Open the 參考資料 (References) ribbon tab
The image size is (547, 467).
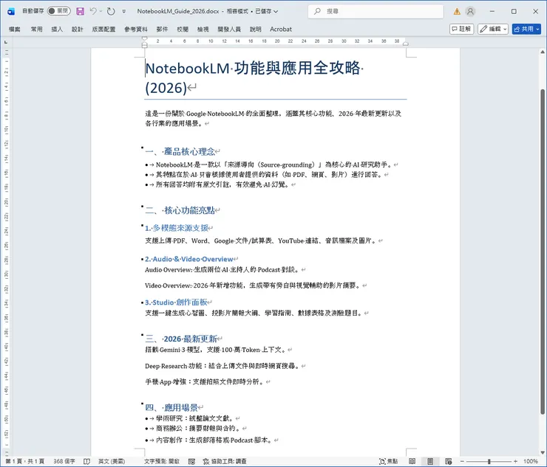click(x=136, y=30)
